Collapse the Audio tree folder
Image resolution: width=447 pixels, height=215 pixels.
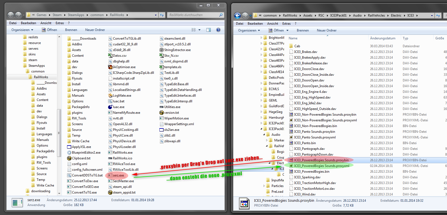tap(264, 135)
